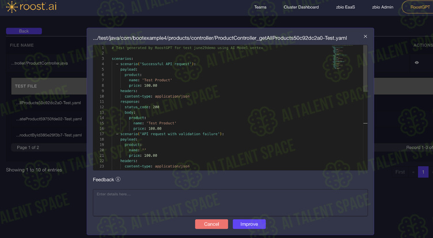Viewport: 433px width, 238px height.
Task: Click line 1 comment in editor
Action: pyautogui.click(x=188, y=48)
